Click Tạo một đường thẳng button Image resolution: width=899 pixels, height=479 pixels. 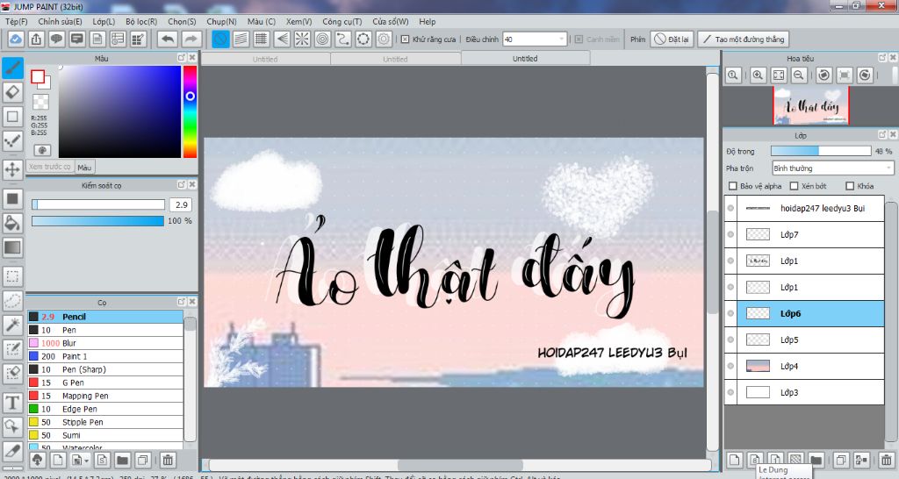[743, 39]
